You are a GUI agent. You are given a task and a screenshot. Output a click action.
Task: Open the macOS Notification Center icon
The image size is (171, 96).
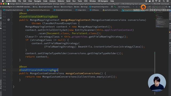click(x=168, y=1)
